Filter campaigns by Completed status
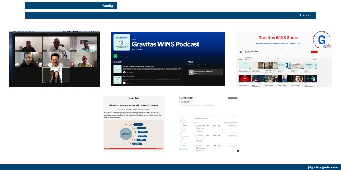This screenshot has height=170, width=341. (183, 125)
